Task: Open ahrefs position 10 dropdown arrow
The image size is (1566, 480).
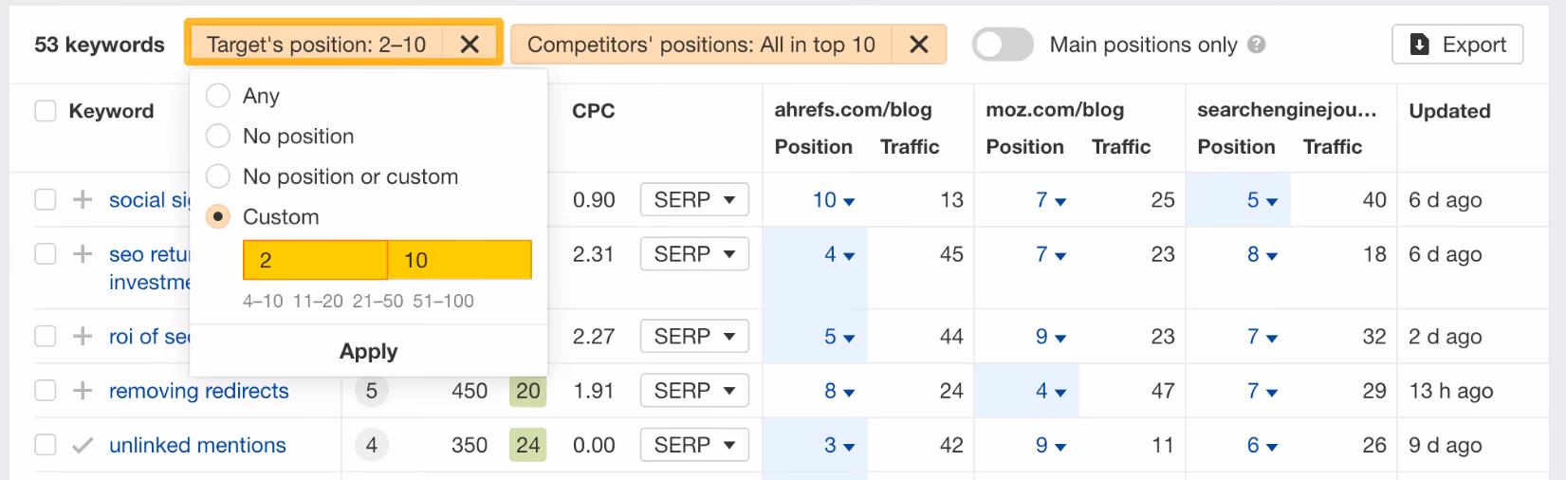Action: 849,201
